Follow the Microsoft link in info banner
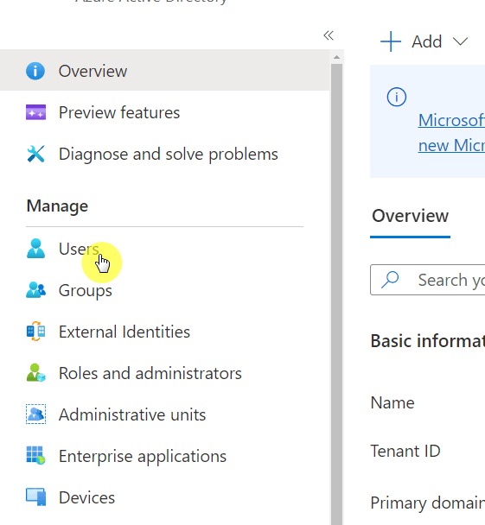The width and height of the screenshot is (485, 525). pos(451,133)
